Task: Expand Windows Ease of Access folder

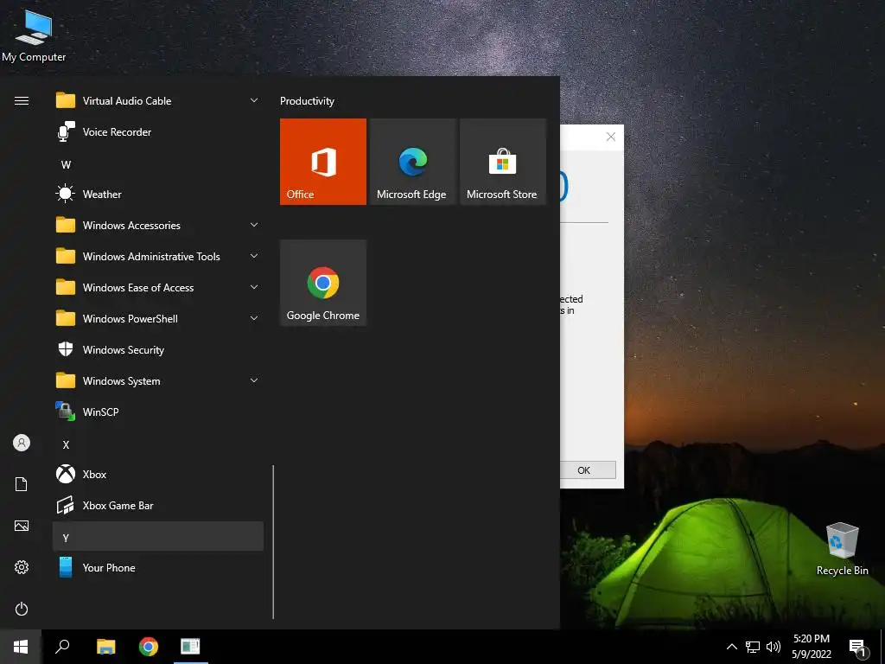Action: point(158,288)
